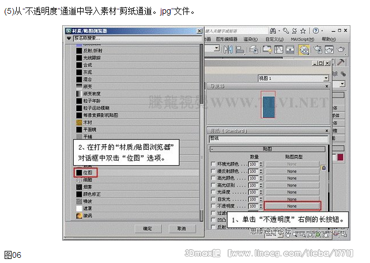Enable the 漫反射颜色 map checkbox

213,170
